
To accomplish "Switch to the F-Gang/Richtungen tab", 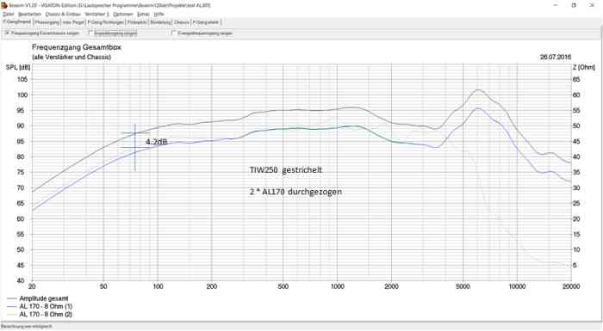I will pyautogui.click(x=106, y=22).
